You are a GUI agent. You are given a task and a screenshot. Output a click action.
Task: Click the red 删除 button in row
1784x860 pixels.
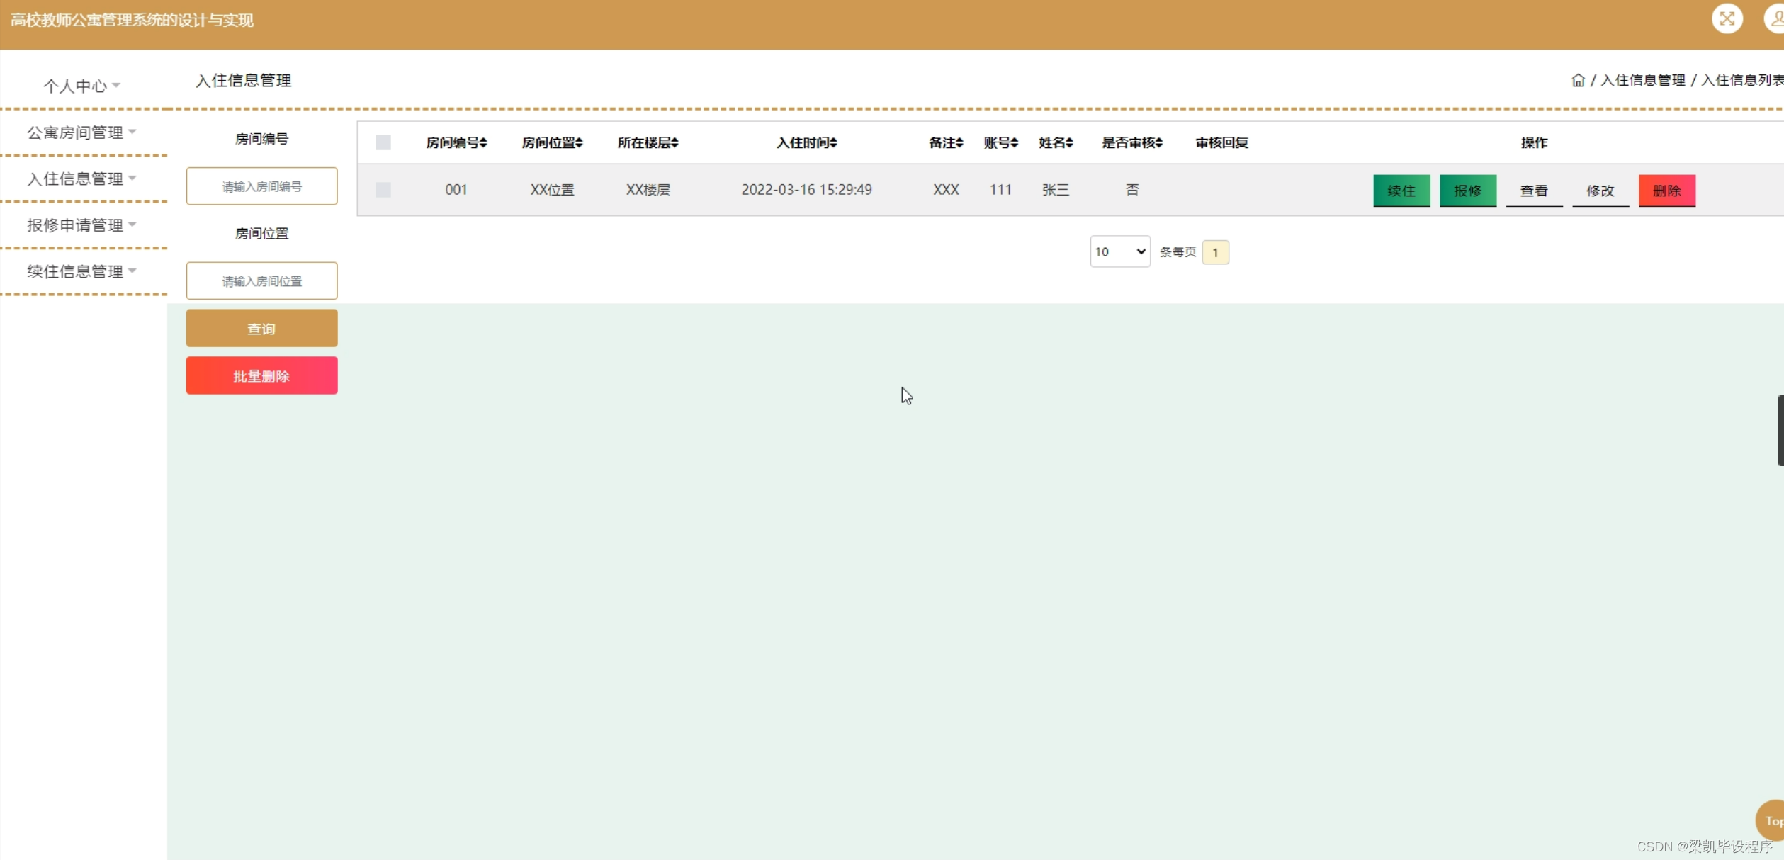[x=1666, y=191]
